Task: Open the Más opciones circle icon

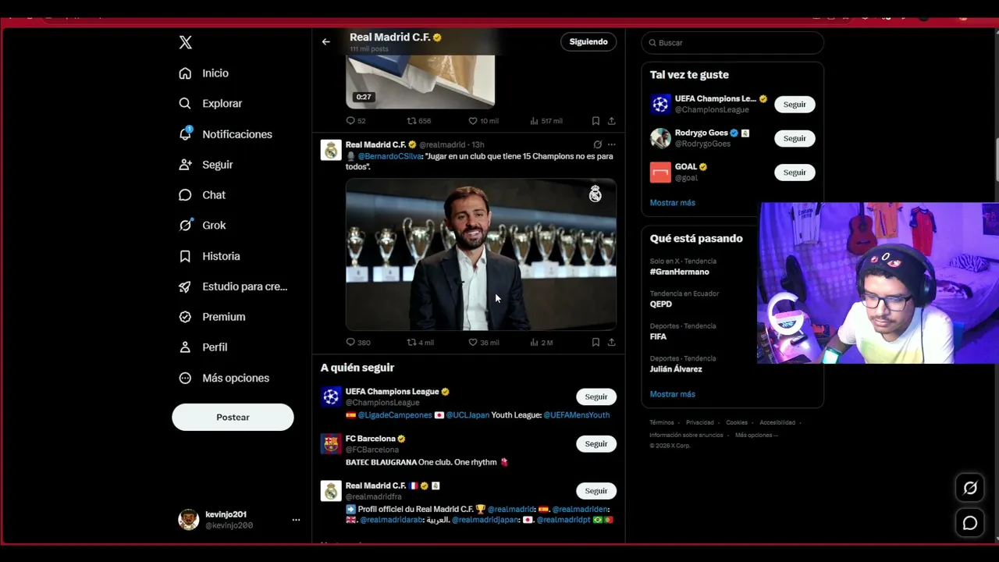Action: [185, 378]
